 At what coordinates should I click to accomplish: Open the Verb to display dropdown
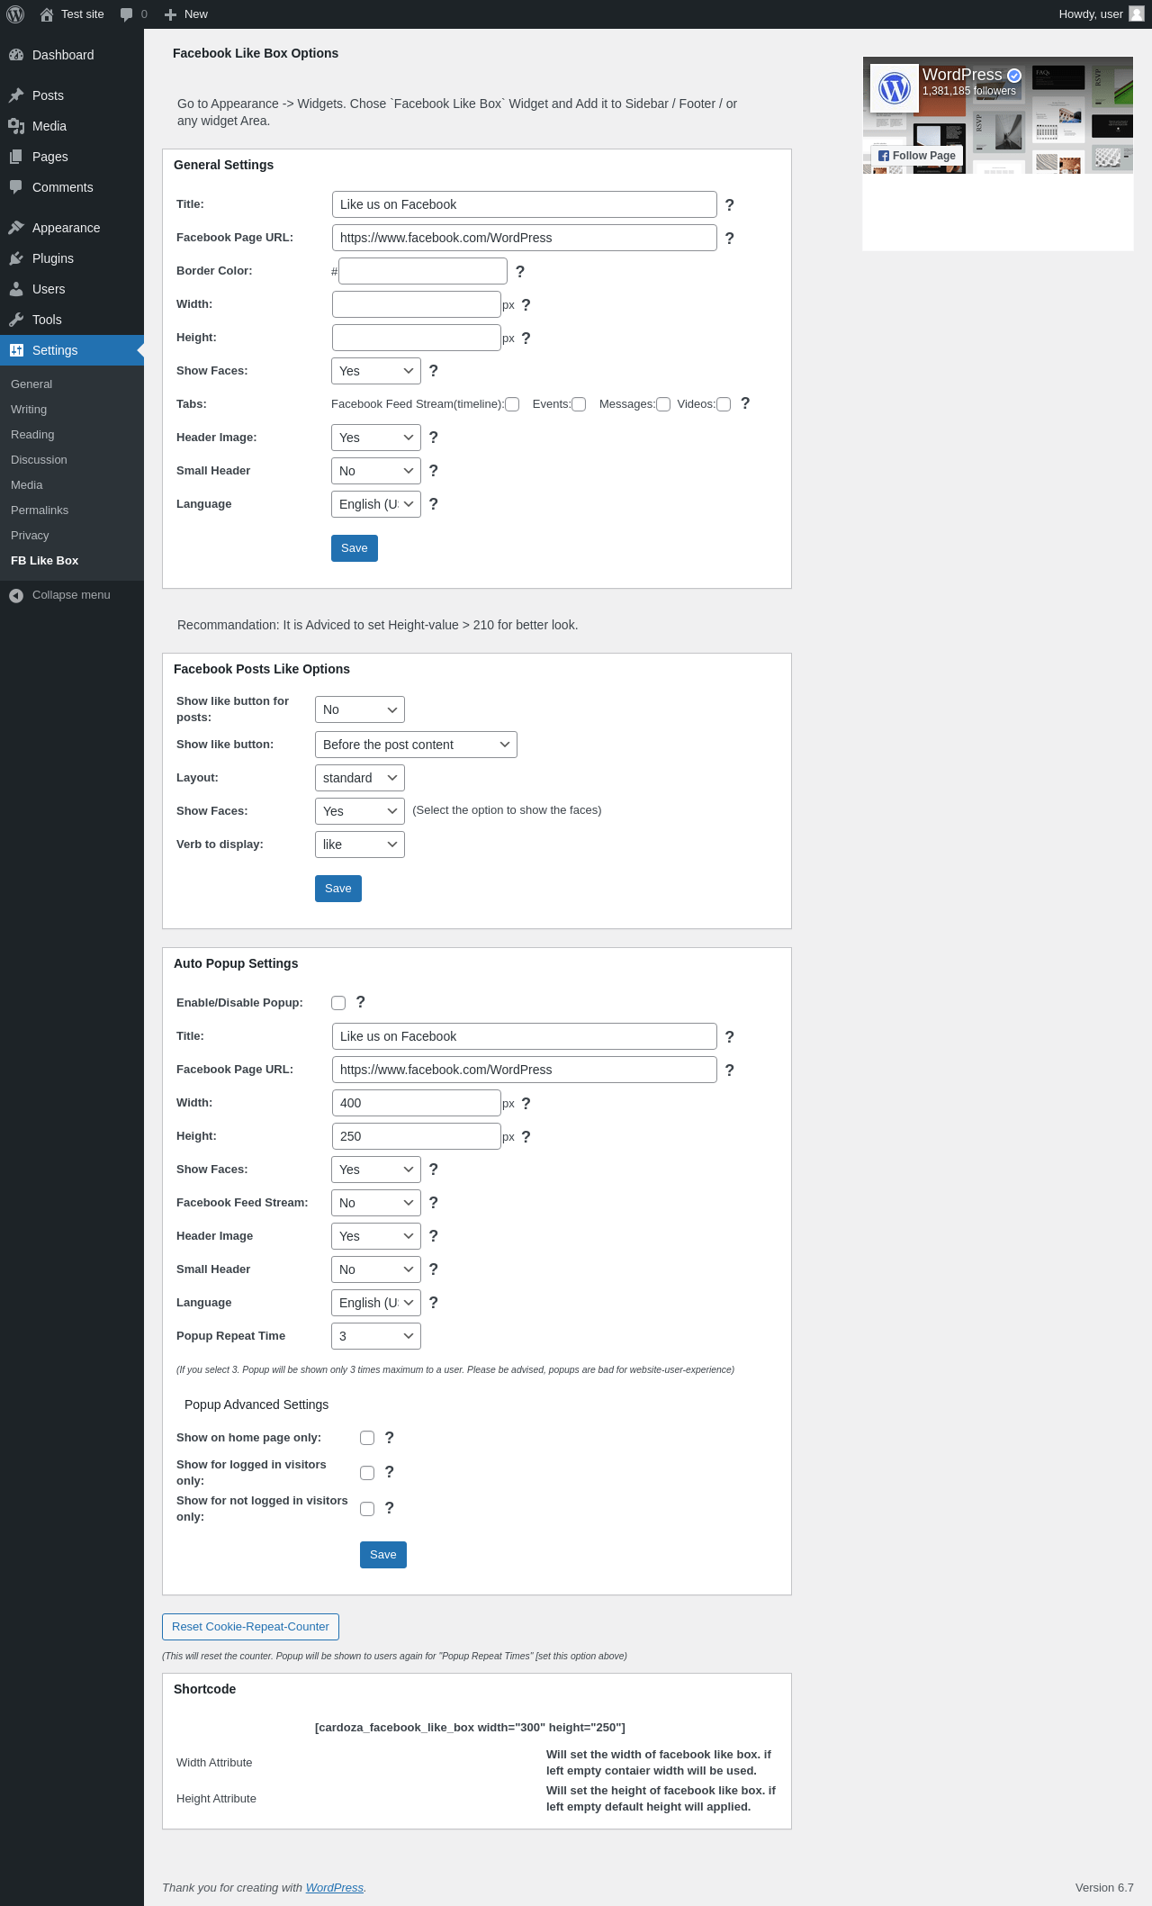pos(359,845)
